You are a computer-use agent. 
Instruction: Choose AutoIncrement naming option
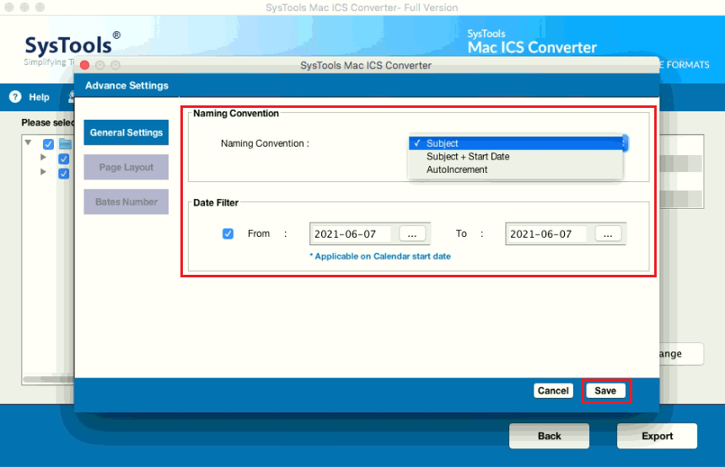click(516, 169)
